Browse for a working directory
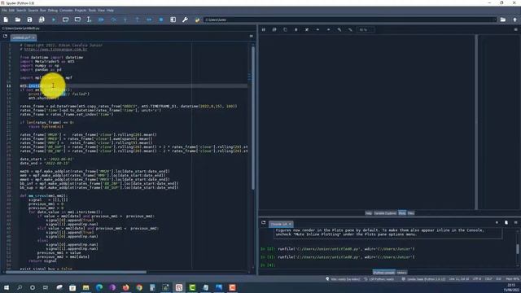This screenshot has height=293, width=521. 503,20
